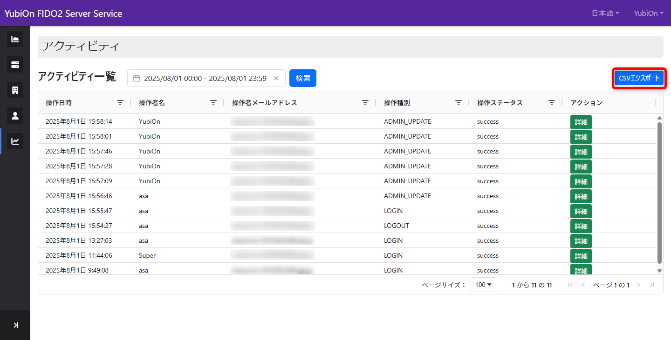The image size is (671, 340).
Task: Select the date cell 2025年8月1日 9:49:08
Action: tap(77, 270)
